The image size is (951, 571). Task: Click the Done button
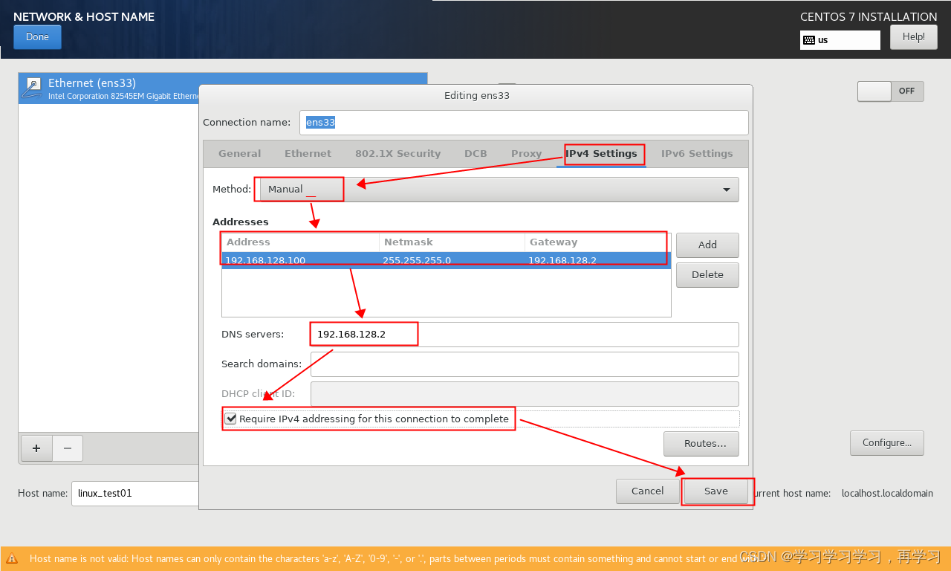pyautogui.click(x=37, y=37)
